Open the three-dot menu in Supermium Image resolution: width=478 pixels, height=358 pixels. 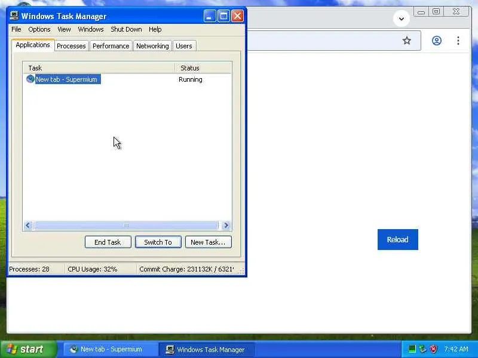coord(458,41)
